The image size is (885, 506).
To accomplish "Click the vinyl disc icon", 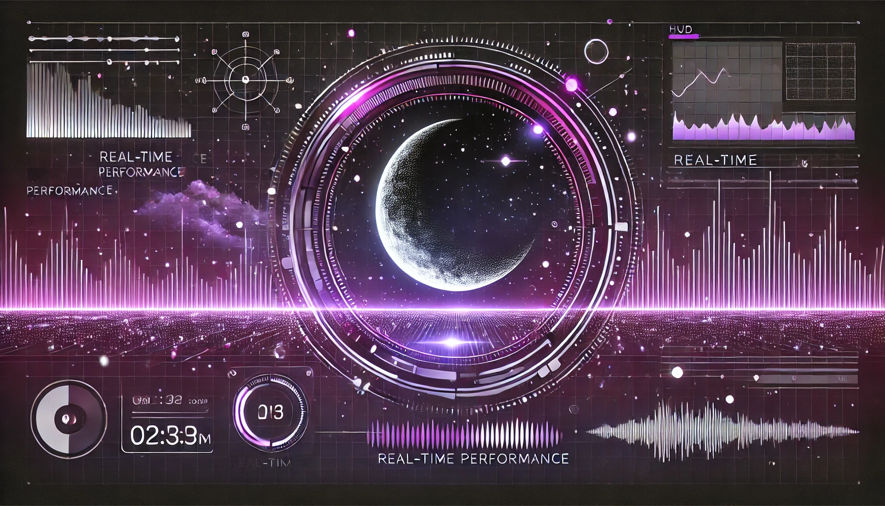I will [69, 418].
